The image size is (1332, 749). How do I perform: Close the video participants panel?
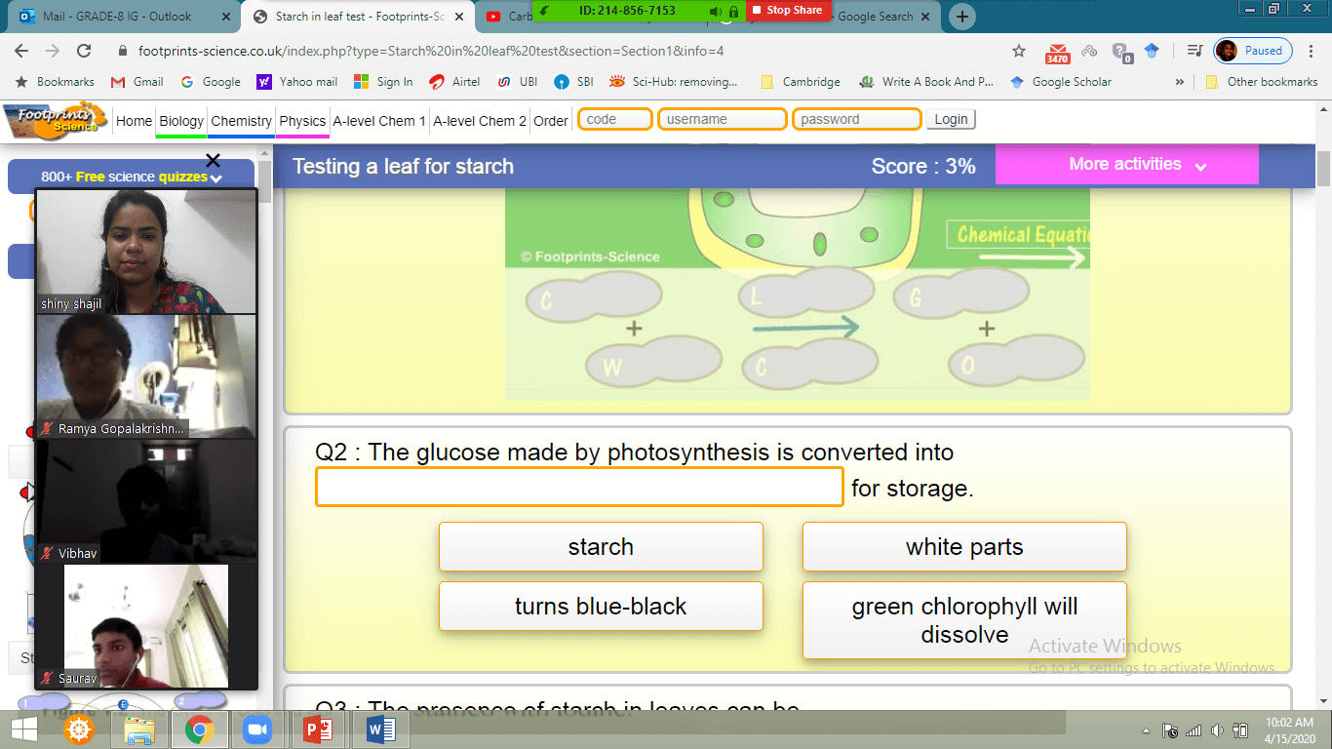tap(214, 160)
